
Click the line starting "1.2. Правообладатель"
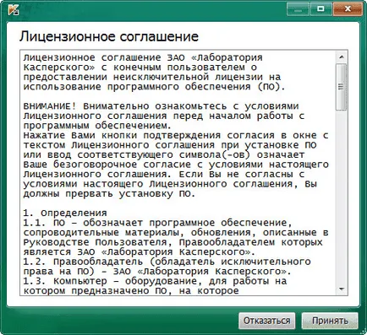[x=167, y=262]
